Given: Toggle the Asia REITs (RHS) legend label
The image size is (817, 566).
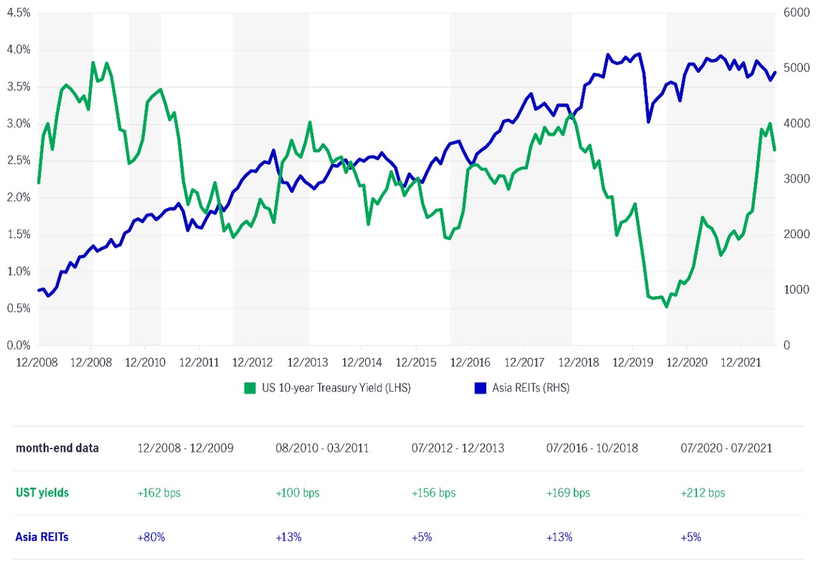Looking at the screenshot, I should coord(530,388).
